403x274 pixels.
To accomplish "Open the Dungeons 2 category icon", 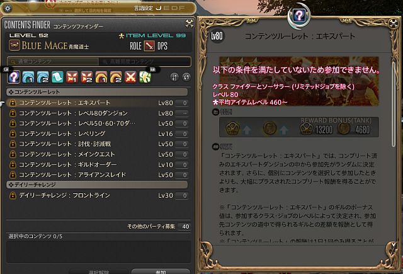I will coord(43,77).
